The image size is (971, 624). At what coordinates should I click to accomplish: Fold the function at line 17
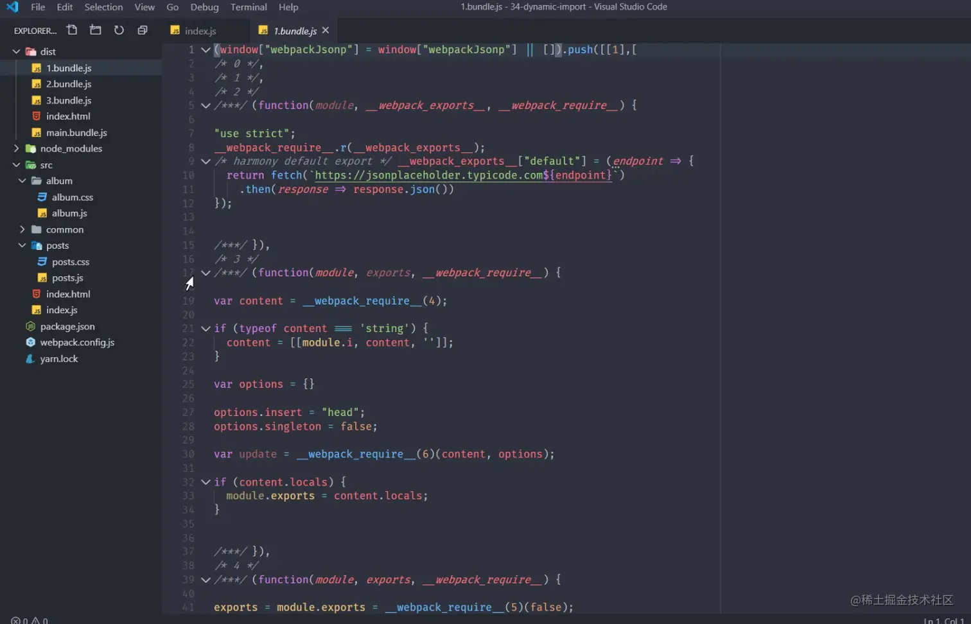click(206, 273)
